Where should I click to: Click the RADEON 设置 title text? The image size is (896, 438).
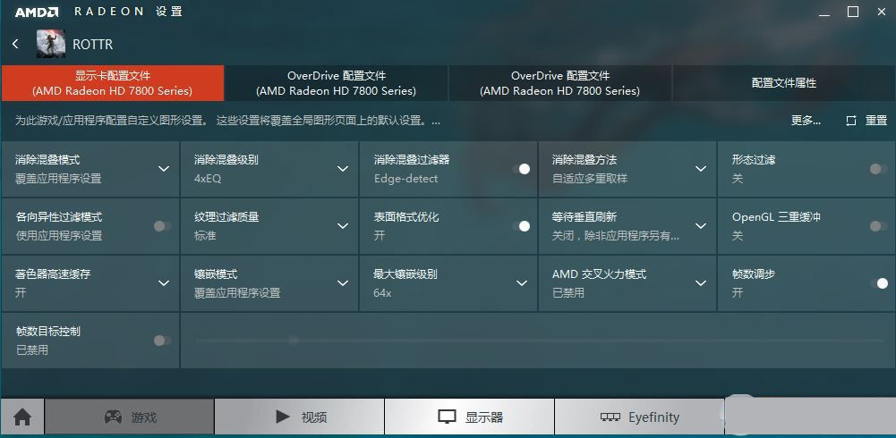point(128,12)
